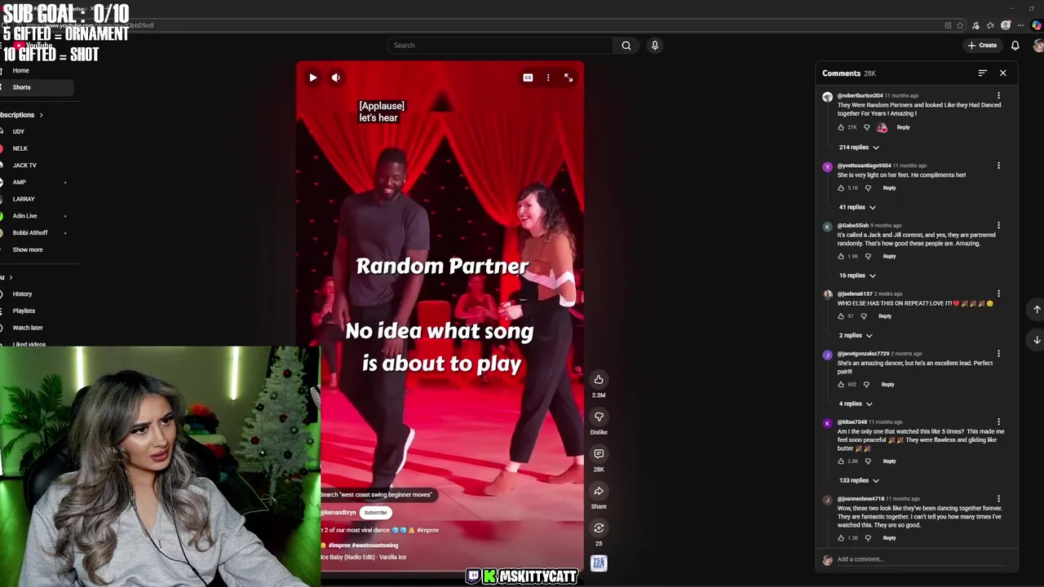1044x587 pixels.
Task: Expand 16 replies under GabeSSish's comment
Action: (857, 276)
